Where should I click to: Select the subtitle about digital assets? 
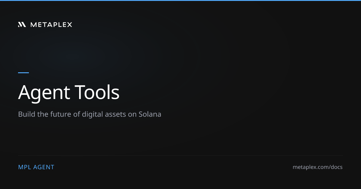90,114
